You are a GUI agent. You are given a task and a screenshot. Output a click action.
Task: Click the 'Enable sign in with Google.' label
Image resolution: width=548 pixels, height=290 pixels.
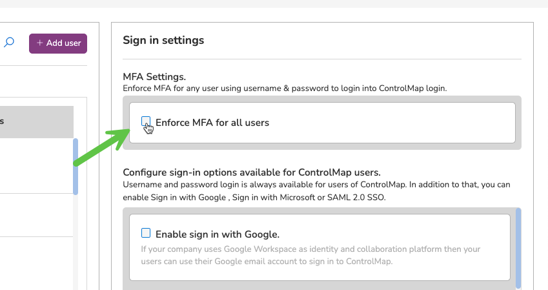(x=218, y=234)
